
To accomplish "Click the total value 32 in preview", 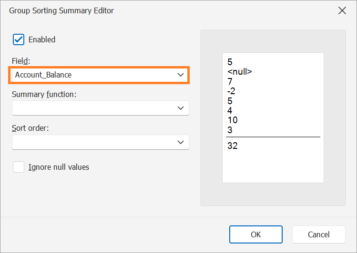I will point(233,146).
